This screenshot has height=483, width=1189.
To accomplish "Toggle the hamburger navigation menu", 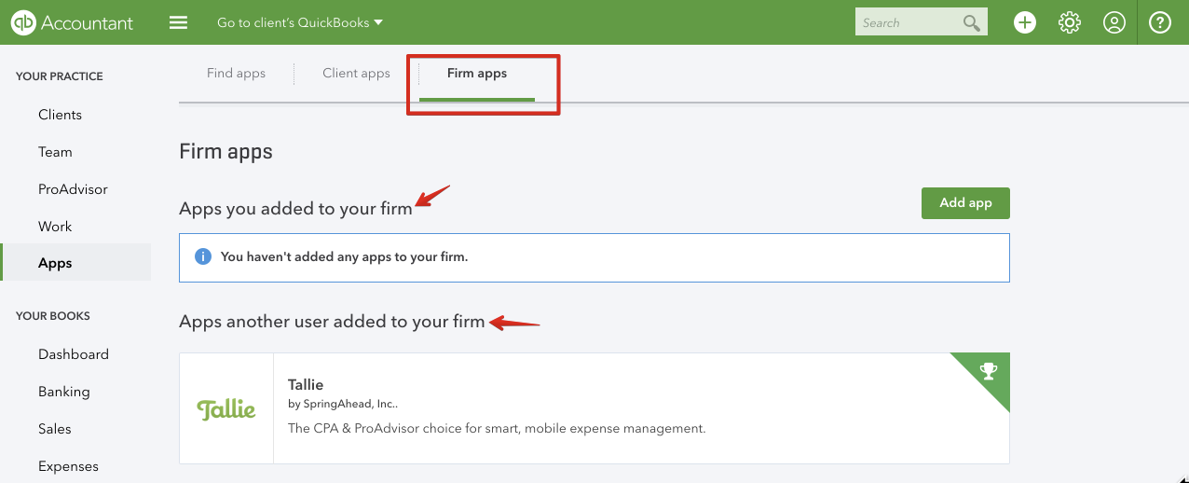I will [x=179, y=22].
